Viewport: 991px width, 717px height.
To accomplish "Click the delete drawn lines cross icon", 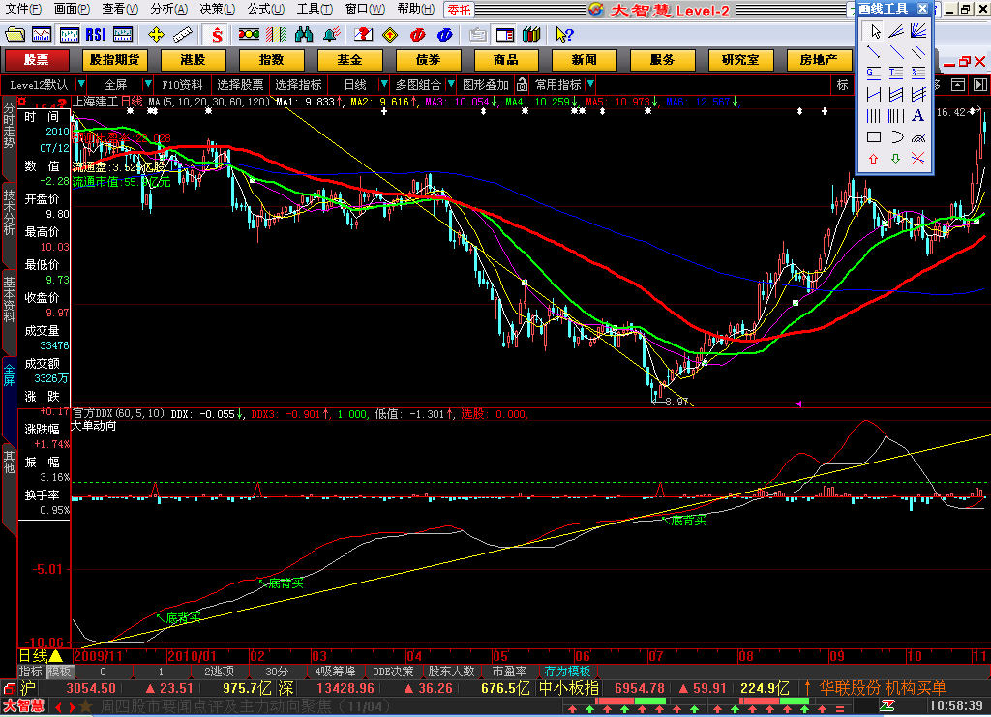I will (917, 159).
